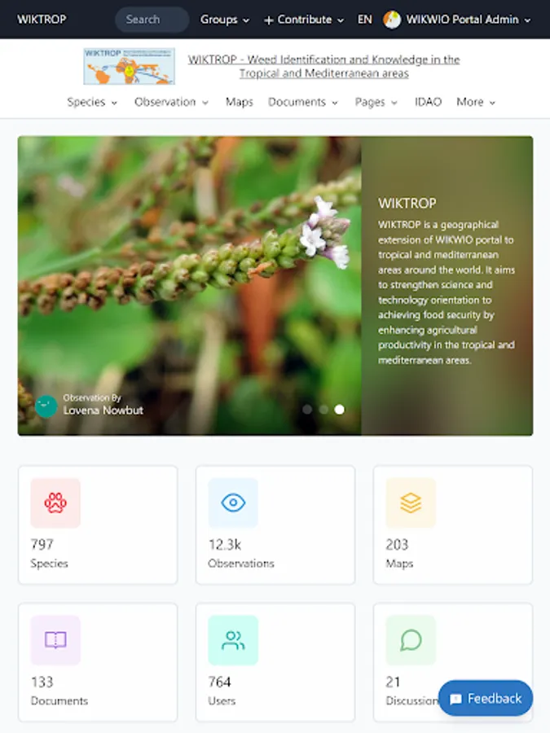This screenshot has height=733, width=550.
Task: Click Lovena Nowbut's teal avatar icon
Action: coord(46,406)
